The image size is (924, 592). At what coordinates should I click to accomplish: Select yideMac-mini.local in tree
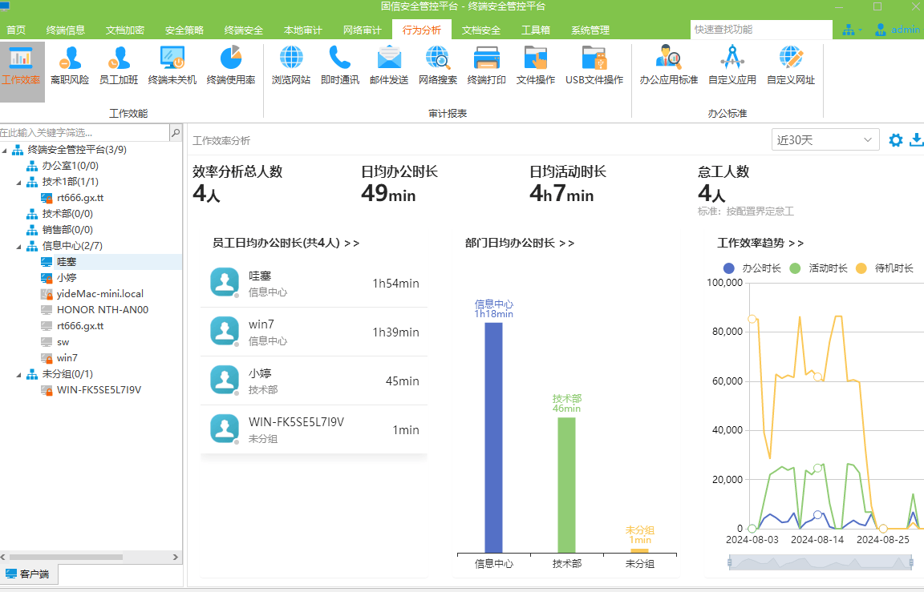point(100,294)
